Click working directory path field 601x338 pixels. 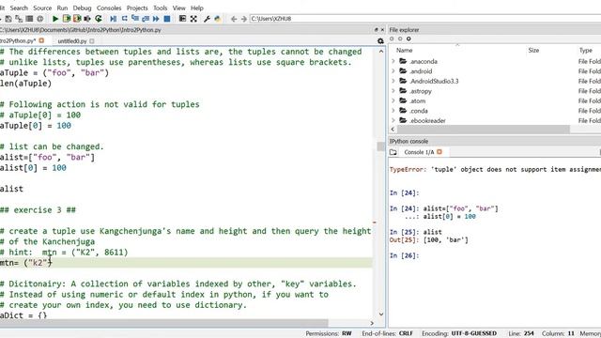tap(425, 19)
